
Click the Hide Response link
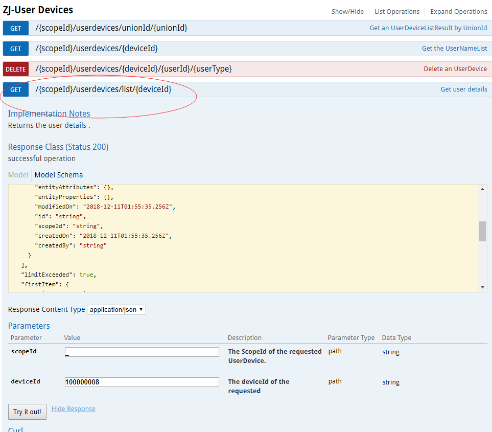pyautogui.click(x=74, y=409)
